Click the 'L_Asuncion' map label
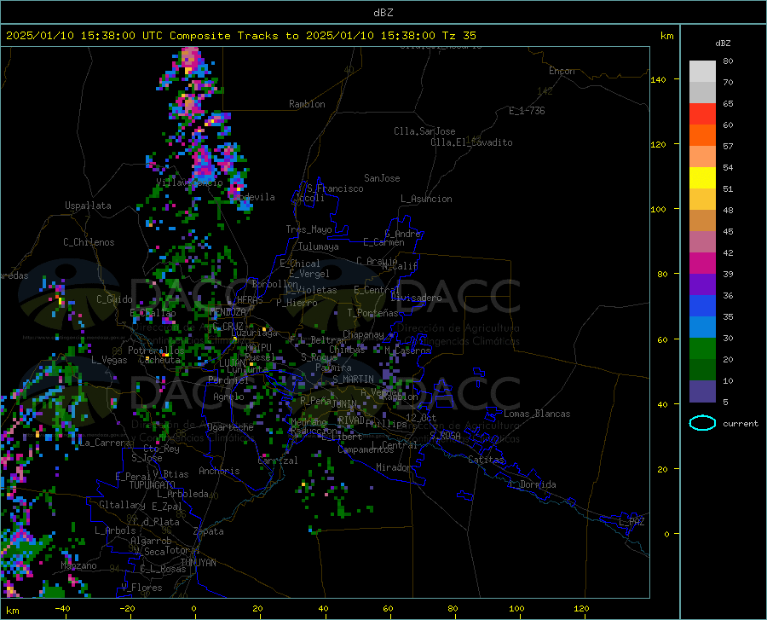Viewport: 767px width, 620px height. [x=426, y=200]
